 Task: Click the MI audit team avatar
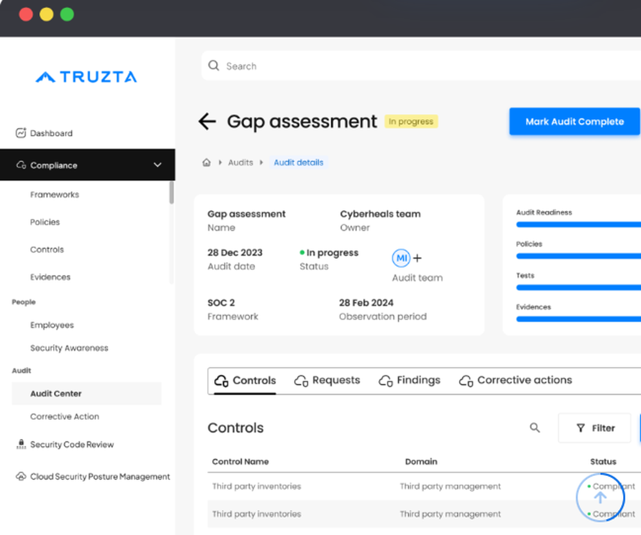pos(401,258)
